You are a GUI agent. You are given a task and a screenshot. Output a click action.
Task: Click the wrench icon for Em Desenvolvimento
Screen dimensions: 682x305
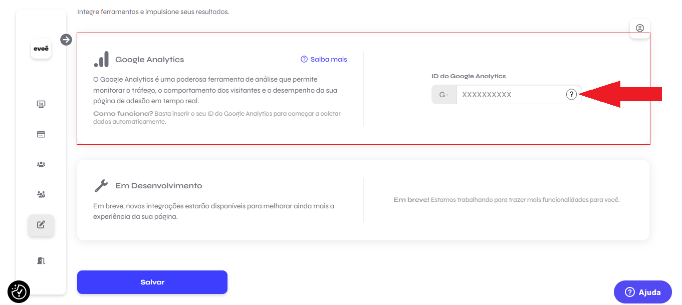(x=101, y=186)
